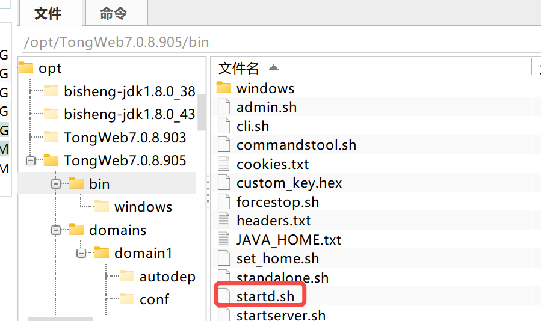This screenshot has width=541, height=321.
Task: Collapse the TongWeb7.0.8.905 tree node
Action: coord(31,160)
